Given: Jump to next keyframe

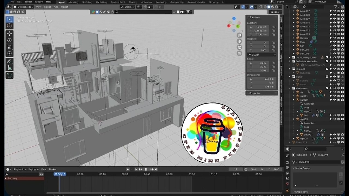Looking at the screenshot, I should pos(152,169).
